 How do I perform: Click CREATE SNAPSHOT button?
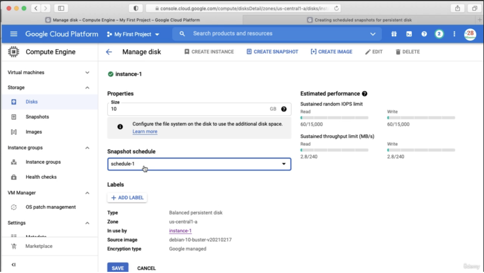(272, 52)
